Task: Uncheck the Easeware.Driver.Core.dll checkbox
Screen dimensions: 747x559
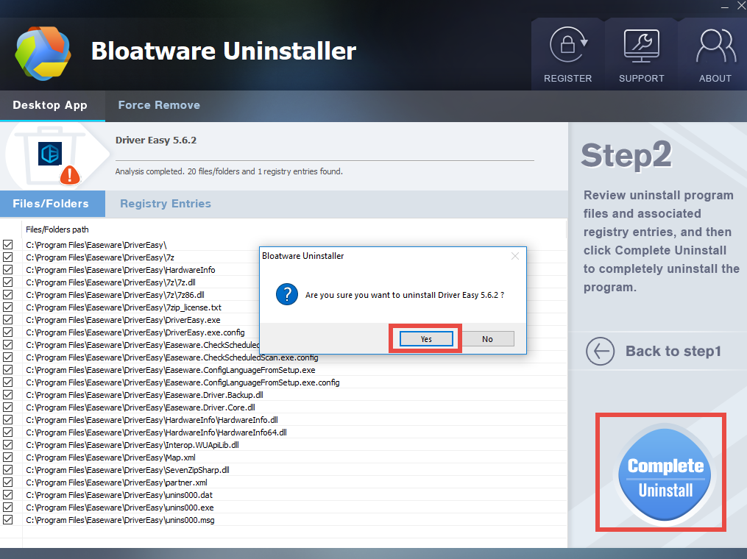Action: point(7,407)
